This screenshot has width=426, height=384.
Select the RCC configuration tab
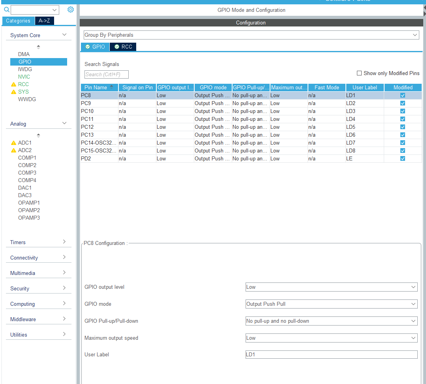click(x=123, y=47)
